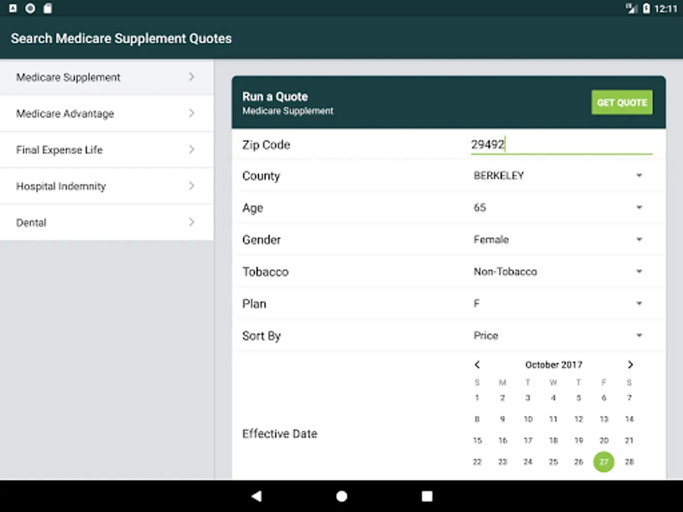Image resolution: width=683 pixels, height=512 pixels.
Task: Go to previous month in calendar
Action: pyautogui.click(x=478, y=365)
